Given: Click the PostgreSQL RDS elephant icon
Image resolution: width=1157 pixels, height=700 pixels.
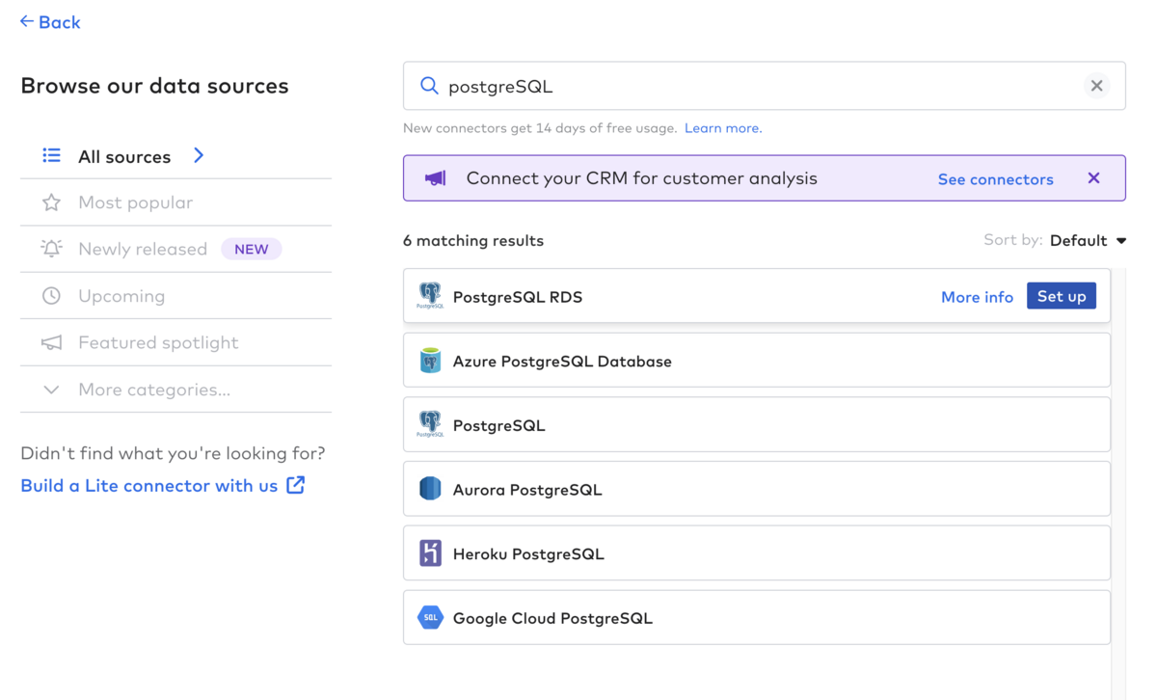Looking at the screenshot, I should coord(430,295).
